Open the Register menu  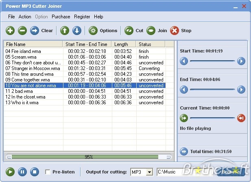pos(82,17)
